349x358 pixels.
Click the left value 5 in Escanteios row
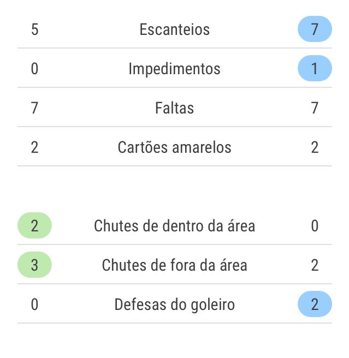click(x=34, y=29)
